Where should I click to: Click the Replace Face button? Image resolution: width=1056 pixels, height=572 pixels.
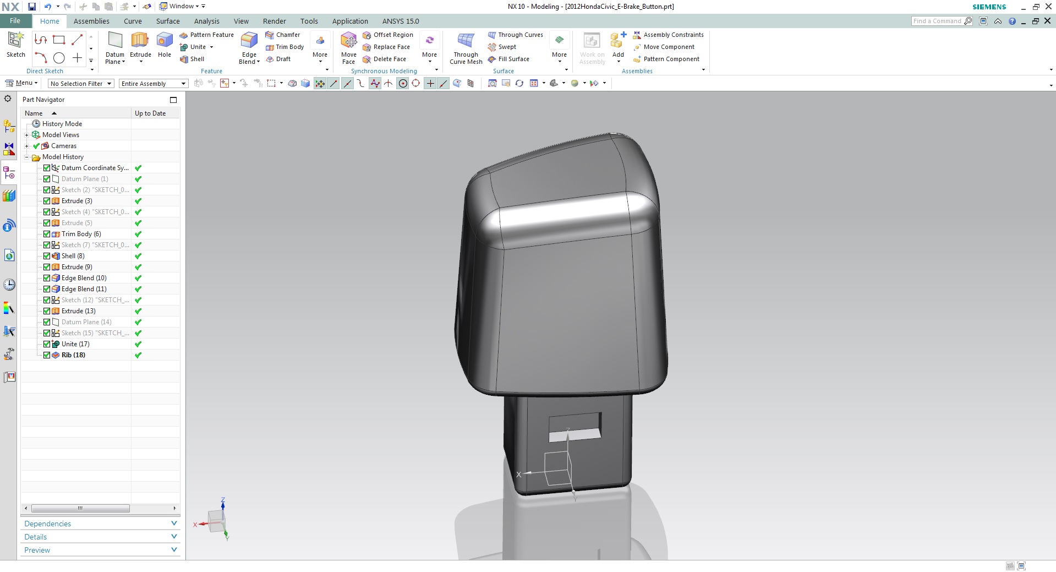point(391,47)
